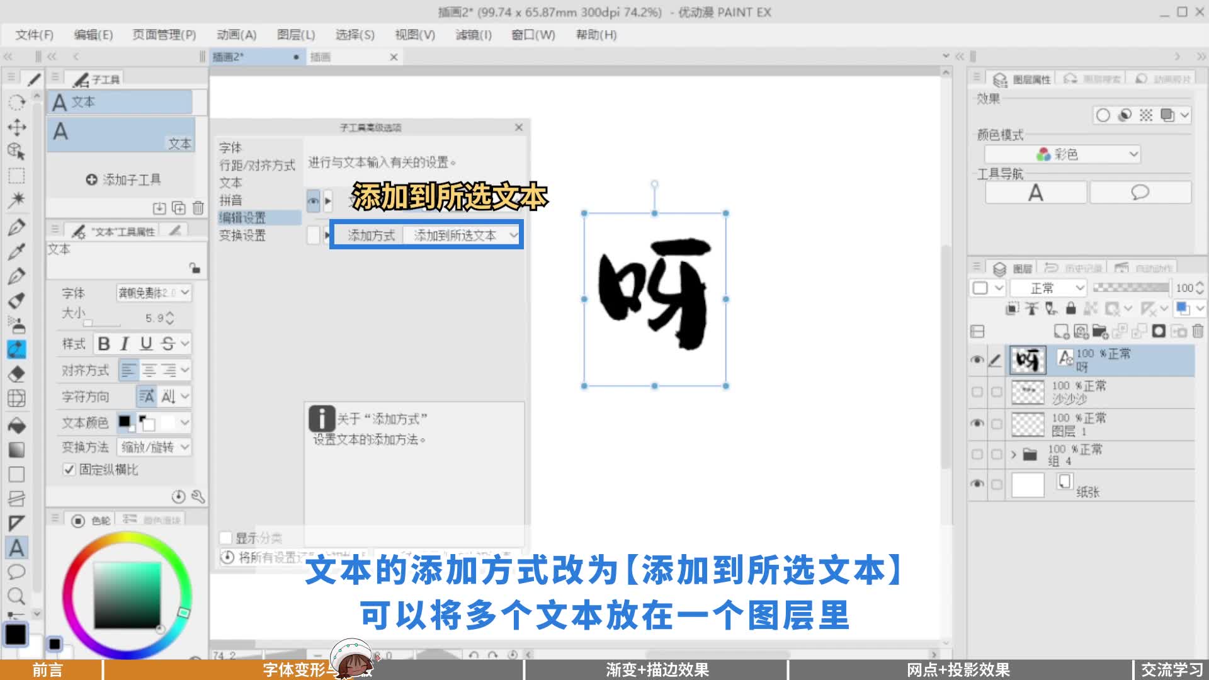Click the 添加子工具 button

[123, 179]
